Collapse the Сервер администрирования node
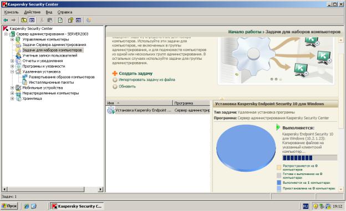This screenshot has width=346, height=211. 6,34
